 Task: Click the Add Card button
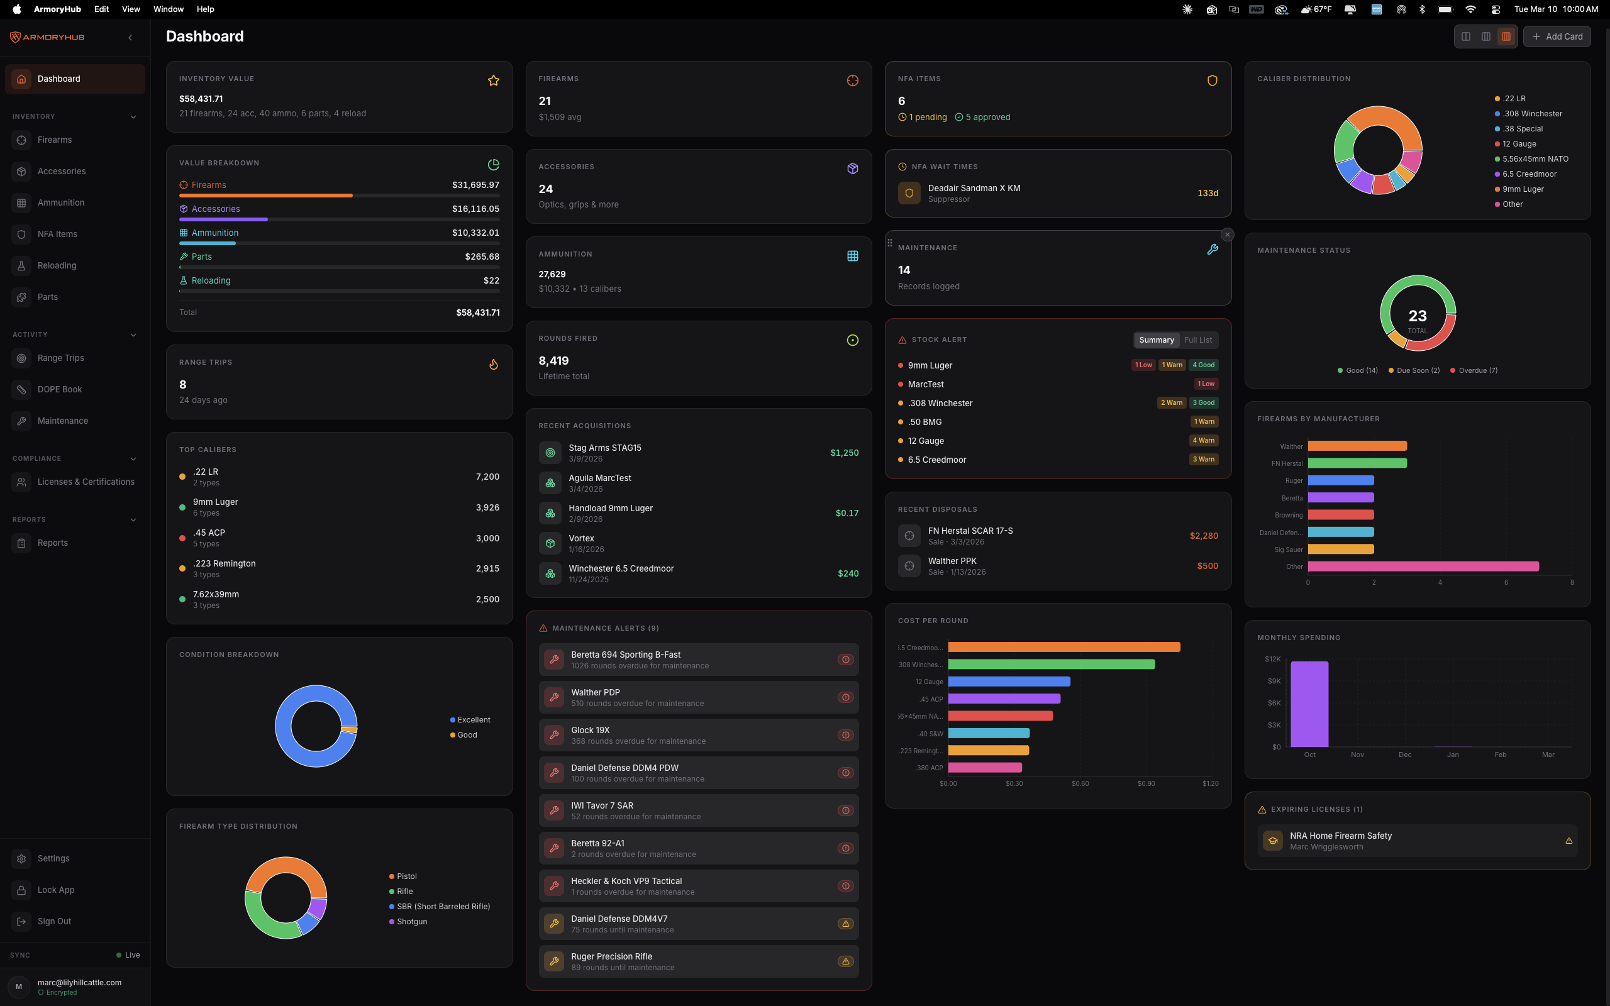click(x=1557, y=36)
